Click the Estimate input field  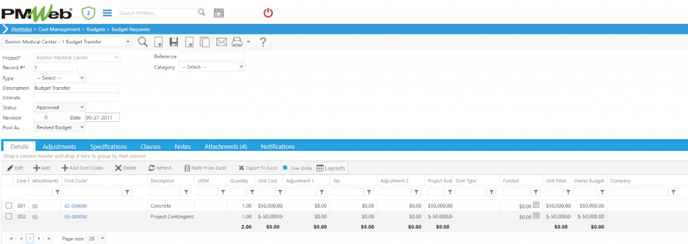77,98
